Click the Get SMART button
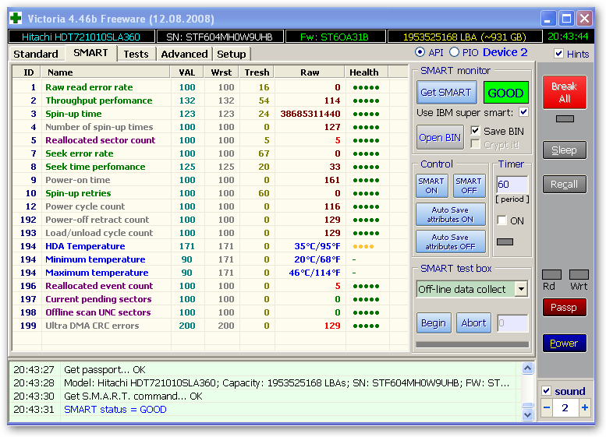 [445, 93]
